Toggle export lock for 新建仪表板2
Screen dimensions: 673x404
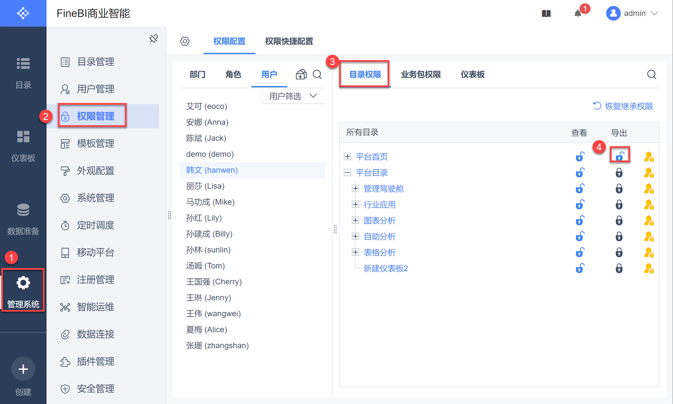(x=619, y=268)
